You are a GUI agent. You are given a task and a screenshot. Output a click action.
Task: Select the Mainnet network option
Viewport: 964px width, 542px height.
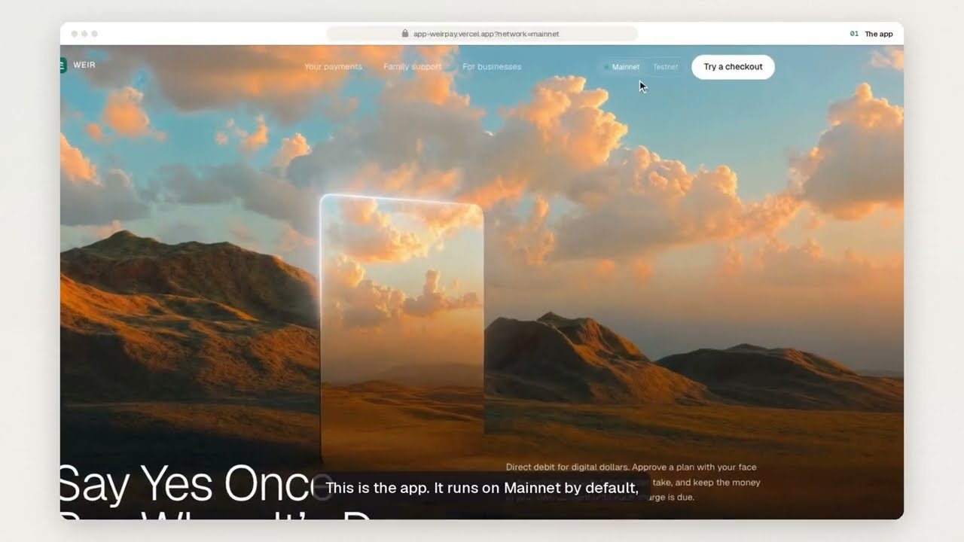(x=622, y=67)
